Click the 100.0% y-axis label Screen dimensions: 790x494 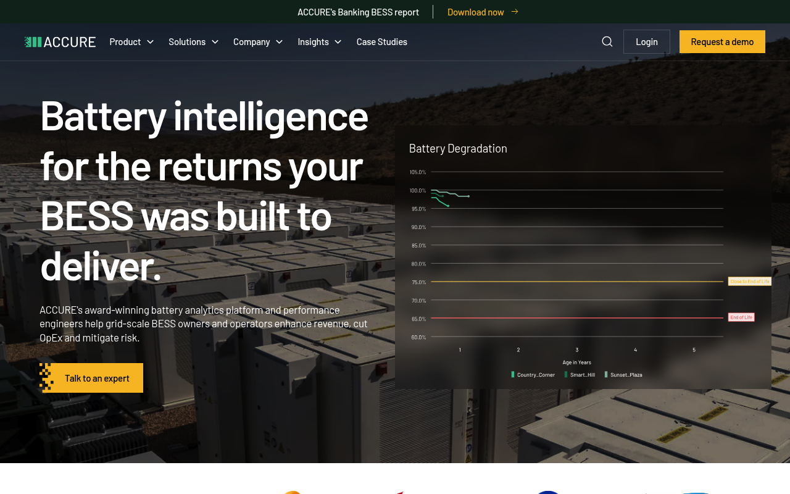point(418,190)
